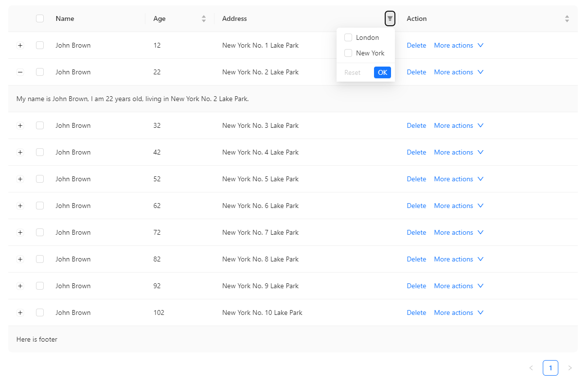
Task: Collapse the row with age 22
Action: [x=20, y=72]
